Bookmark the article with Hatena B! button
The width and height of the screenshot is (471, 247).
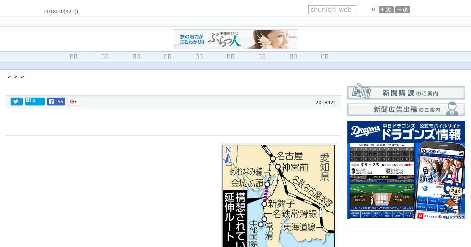coord(35,102)
